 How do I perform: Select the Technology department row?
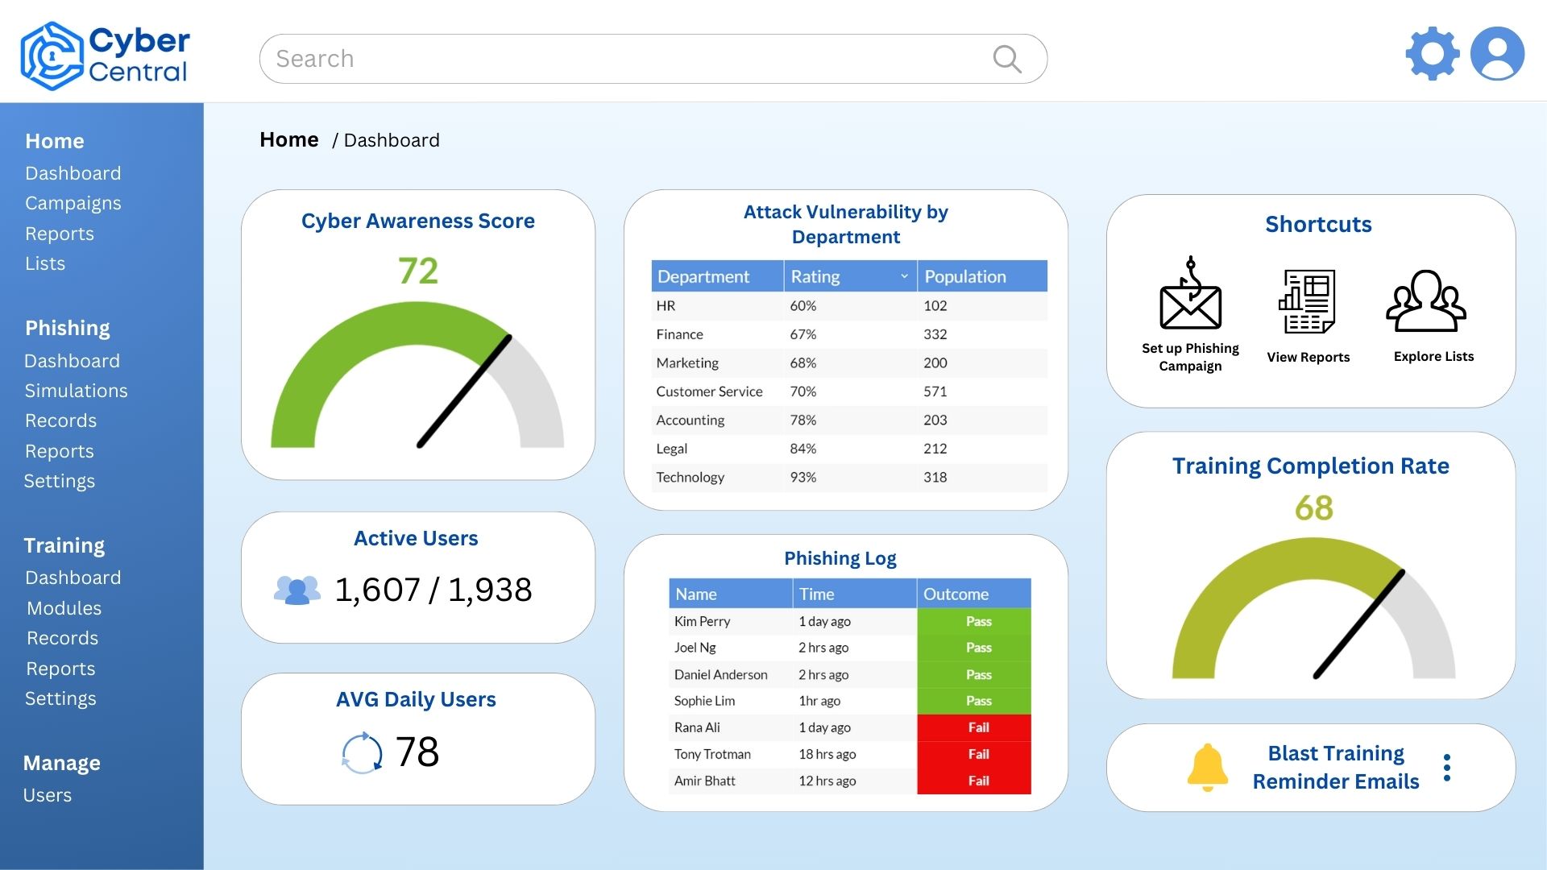pyautogui.click(x=846, y=477)
